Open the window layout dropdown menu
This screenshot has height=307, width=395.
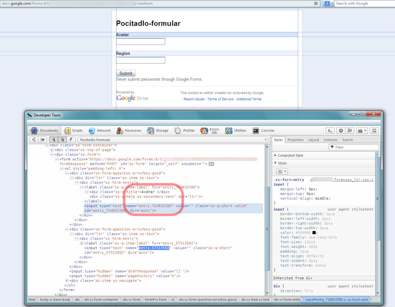tap(362, 131)
